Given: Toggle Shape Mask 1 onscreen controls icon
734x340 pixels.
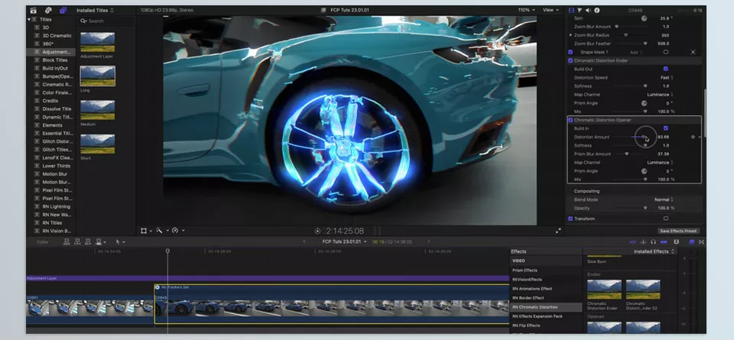Looking at the screenshot, I should click(x=693, y=52).
